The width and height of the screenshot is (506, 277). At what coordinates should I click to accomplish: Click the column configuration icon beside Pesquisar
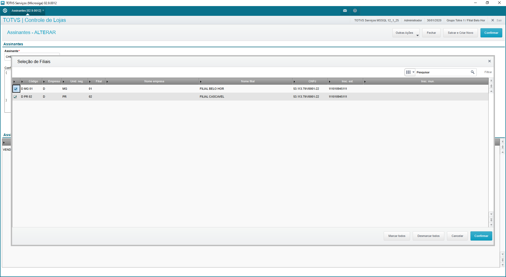click(408, 72)
